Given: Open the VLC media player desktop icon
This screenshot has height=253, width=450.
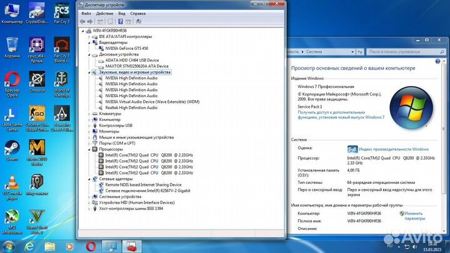Looking at the screenshot, I should 11,185.
